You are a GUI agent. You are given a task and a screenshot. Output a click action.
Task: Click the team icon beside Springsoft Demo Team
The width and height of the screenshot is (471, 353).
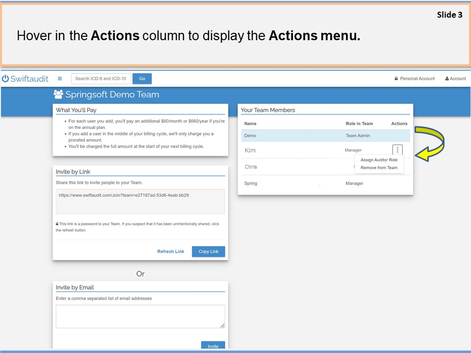coord(58,95)
